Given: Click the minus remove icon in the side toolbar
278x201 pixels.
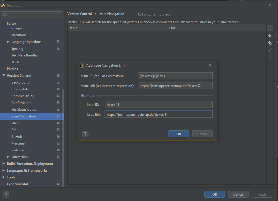Looking at the screenshot, I should 270,57.
